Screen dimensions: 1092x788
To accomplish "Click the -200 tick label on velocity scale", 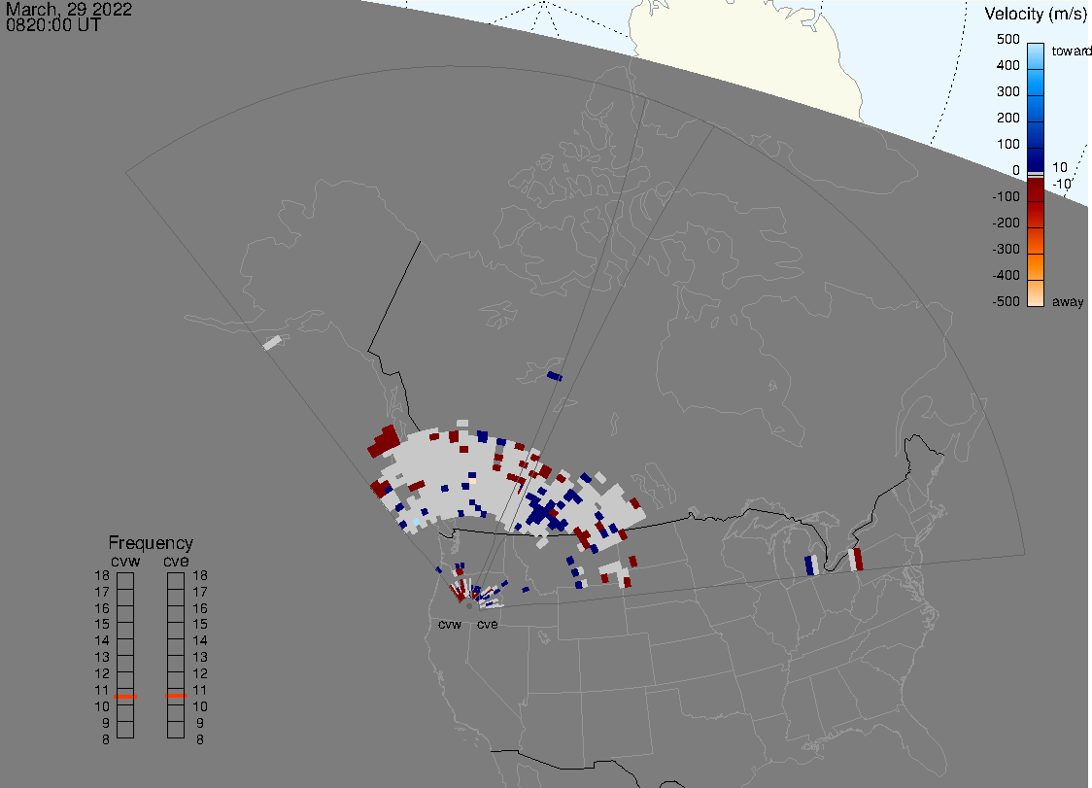I will [1006, 223].
